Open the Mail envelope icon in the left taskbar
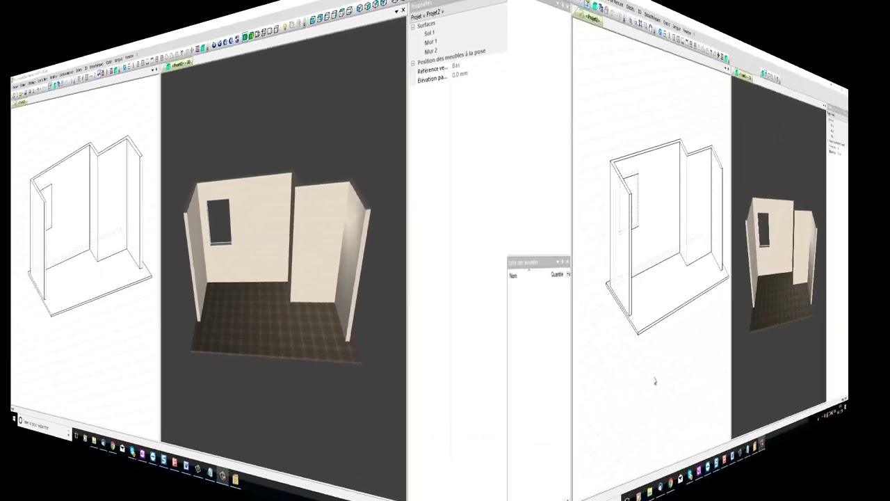 (x=122, y=448)
